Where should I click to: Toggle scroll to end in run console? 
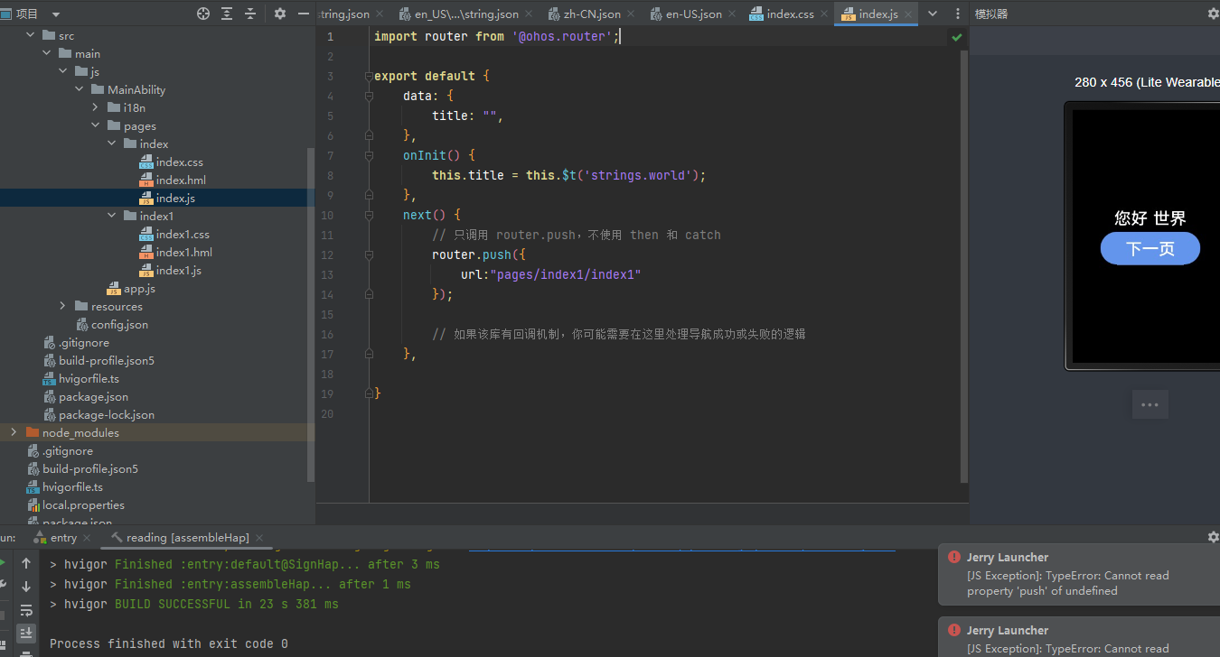[x=26, y=634]
